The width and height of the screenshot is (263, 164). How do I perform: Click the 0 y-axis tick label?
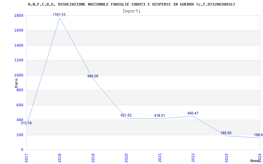pyautogui.click(x=22, y=150)
